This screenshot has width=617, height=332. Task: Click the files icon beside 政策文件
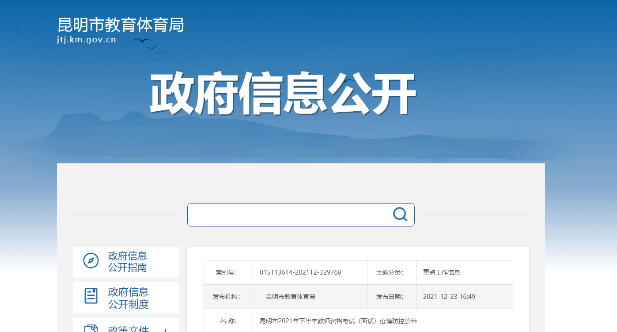91,328
